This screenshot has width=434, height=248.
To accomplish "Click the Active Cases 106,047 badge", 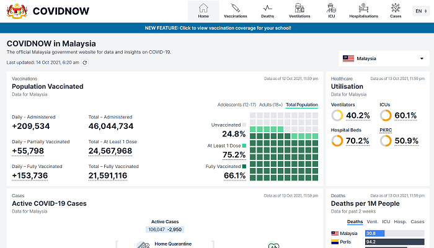I will [x=165, y=229].
